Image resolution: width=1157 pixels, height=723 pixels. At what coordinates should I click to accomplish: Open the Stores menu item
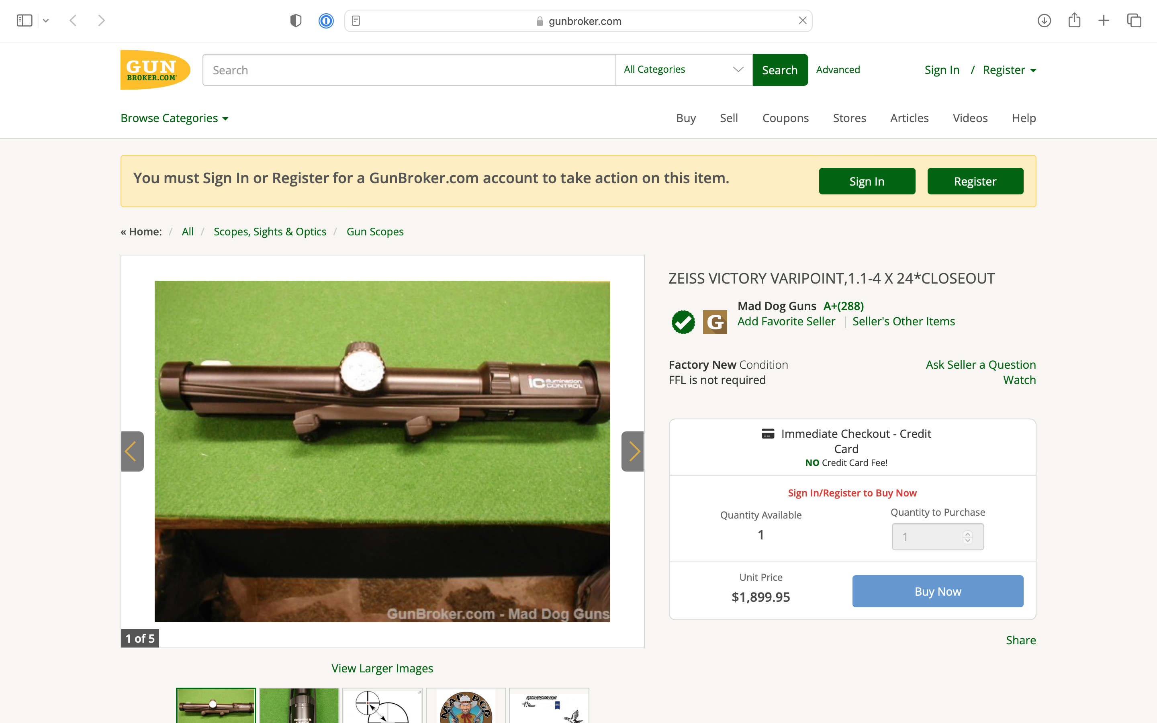click(x=849, y=118)
